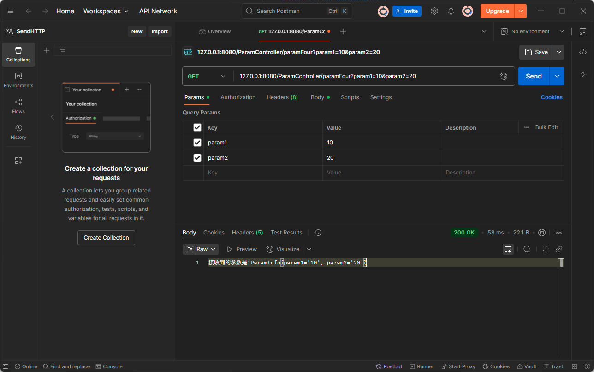
Task: Open the hamburger main menu
Action: point(11,11)
